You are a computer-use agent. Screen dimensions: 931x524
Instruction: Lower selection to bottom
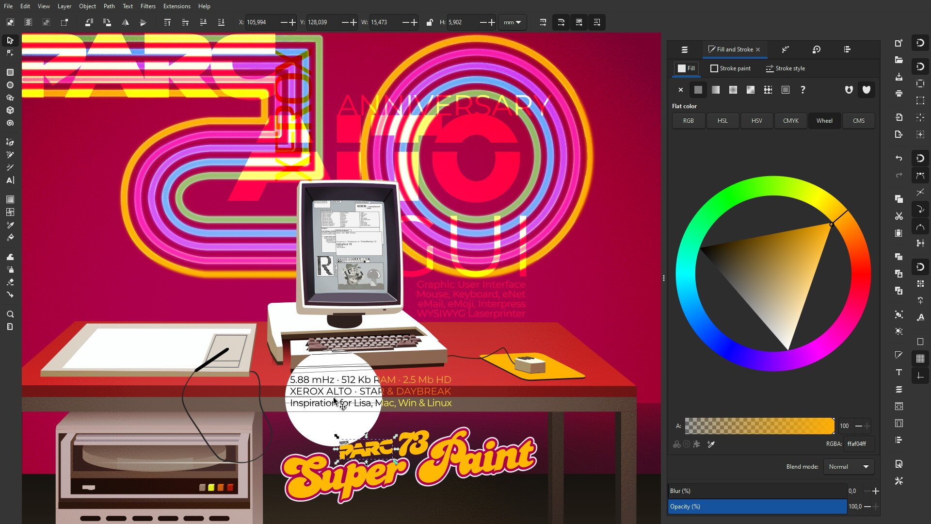click(221, 22)
